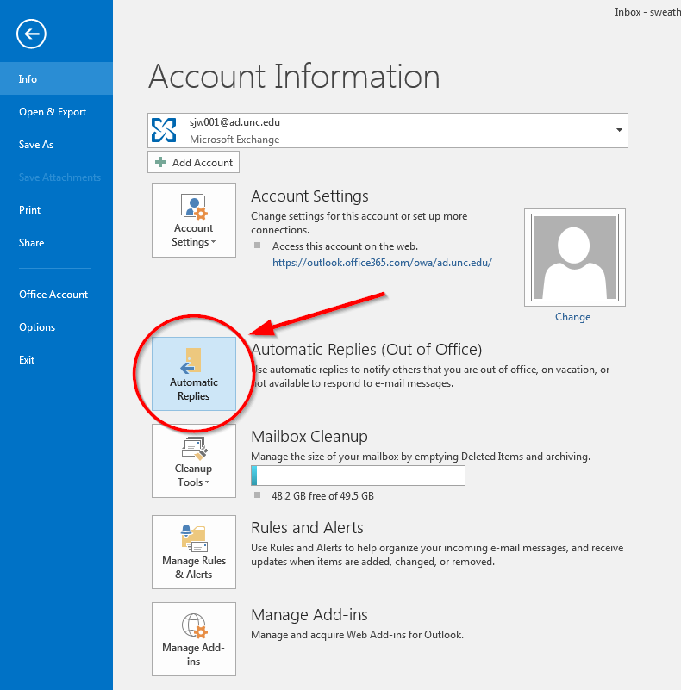Click Exit in the sidebar
Viewport: 681px width, 690px height.
[27, 360]
